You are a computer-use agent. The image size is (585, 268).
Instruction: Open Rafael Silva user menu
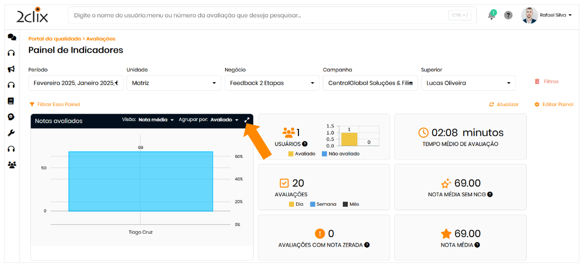546,15
